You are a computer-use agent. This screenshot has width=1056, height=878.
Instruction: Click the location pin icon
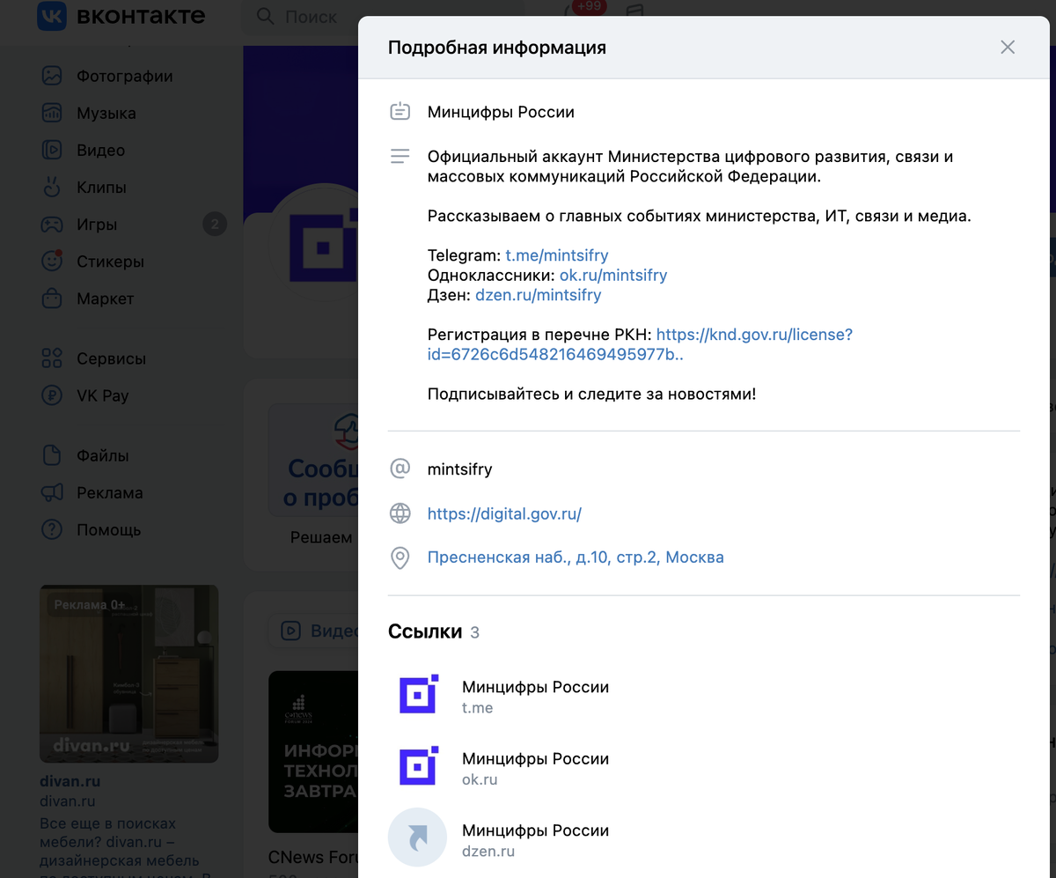point(400,557)
